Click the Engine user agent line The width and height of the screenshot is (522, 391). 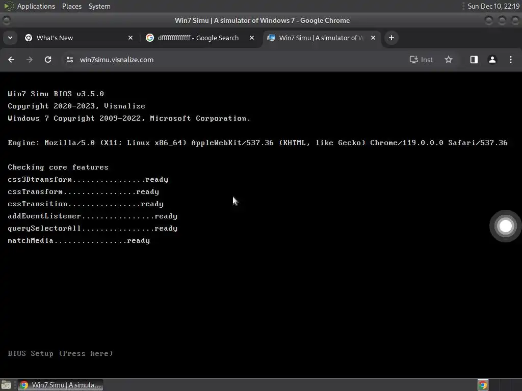[257, 143]
